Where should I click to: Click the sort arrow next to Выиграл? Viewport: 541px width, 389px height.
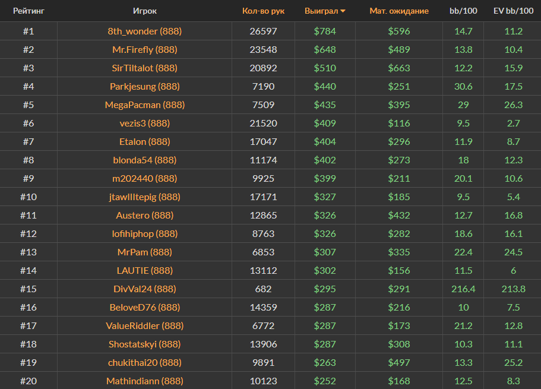pyautogui.click(x=343, y=11)
